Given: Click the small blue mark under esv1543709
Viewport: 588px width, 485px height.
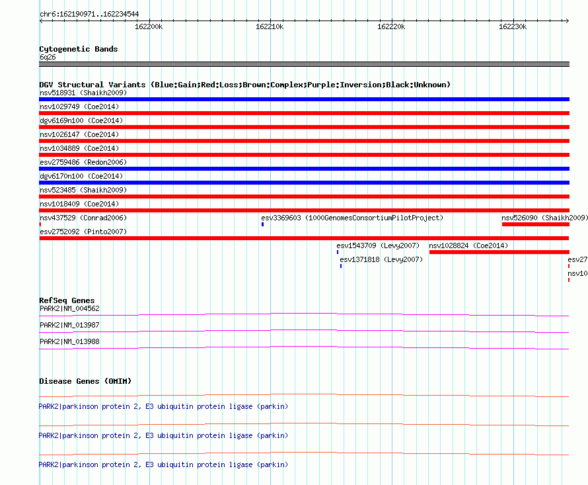Looking at the screenshot, I should coord(338,252).
